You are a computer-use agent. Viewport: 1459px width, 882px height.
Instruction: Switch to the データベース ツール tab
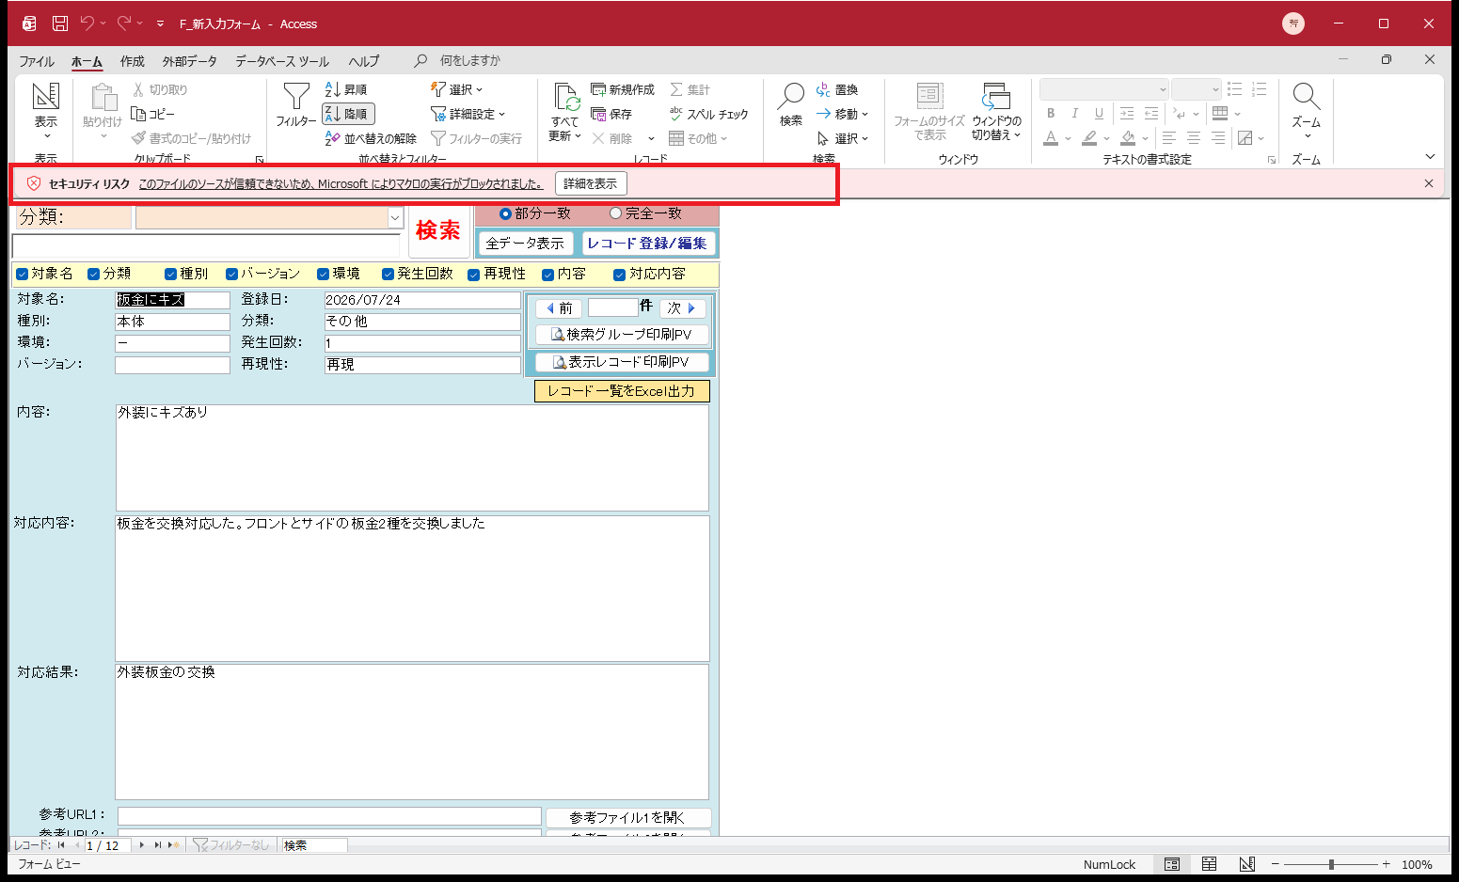(x=282, y=61)
